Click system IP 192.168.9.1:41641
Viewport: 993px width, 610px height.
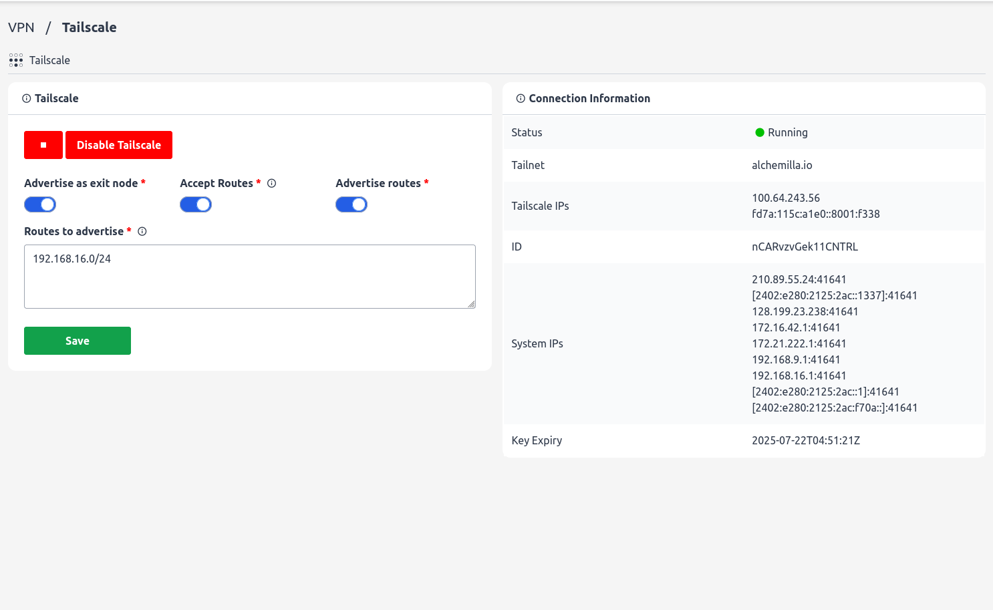click(796, 359)
